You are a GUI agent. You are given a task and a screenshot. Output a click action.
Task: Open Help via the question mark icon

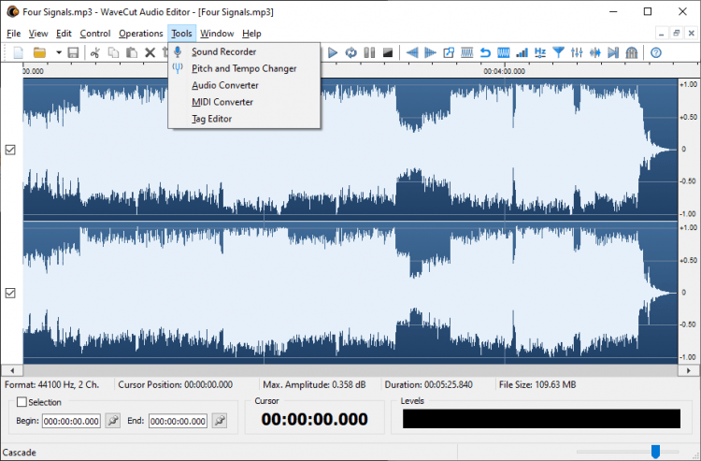click(x=656, y=52)
